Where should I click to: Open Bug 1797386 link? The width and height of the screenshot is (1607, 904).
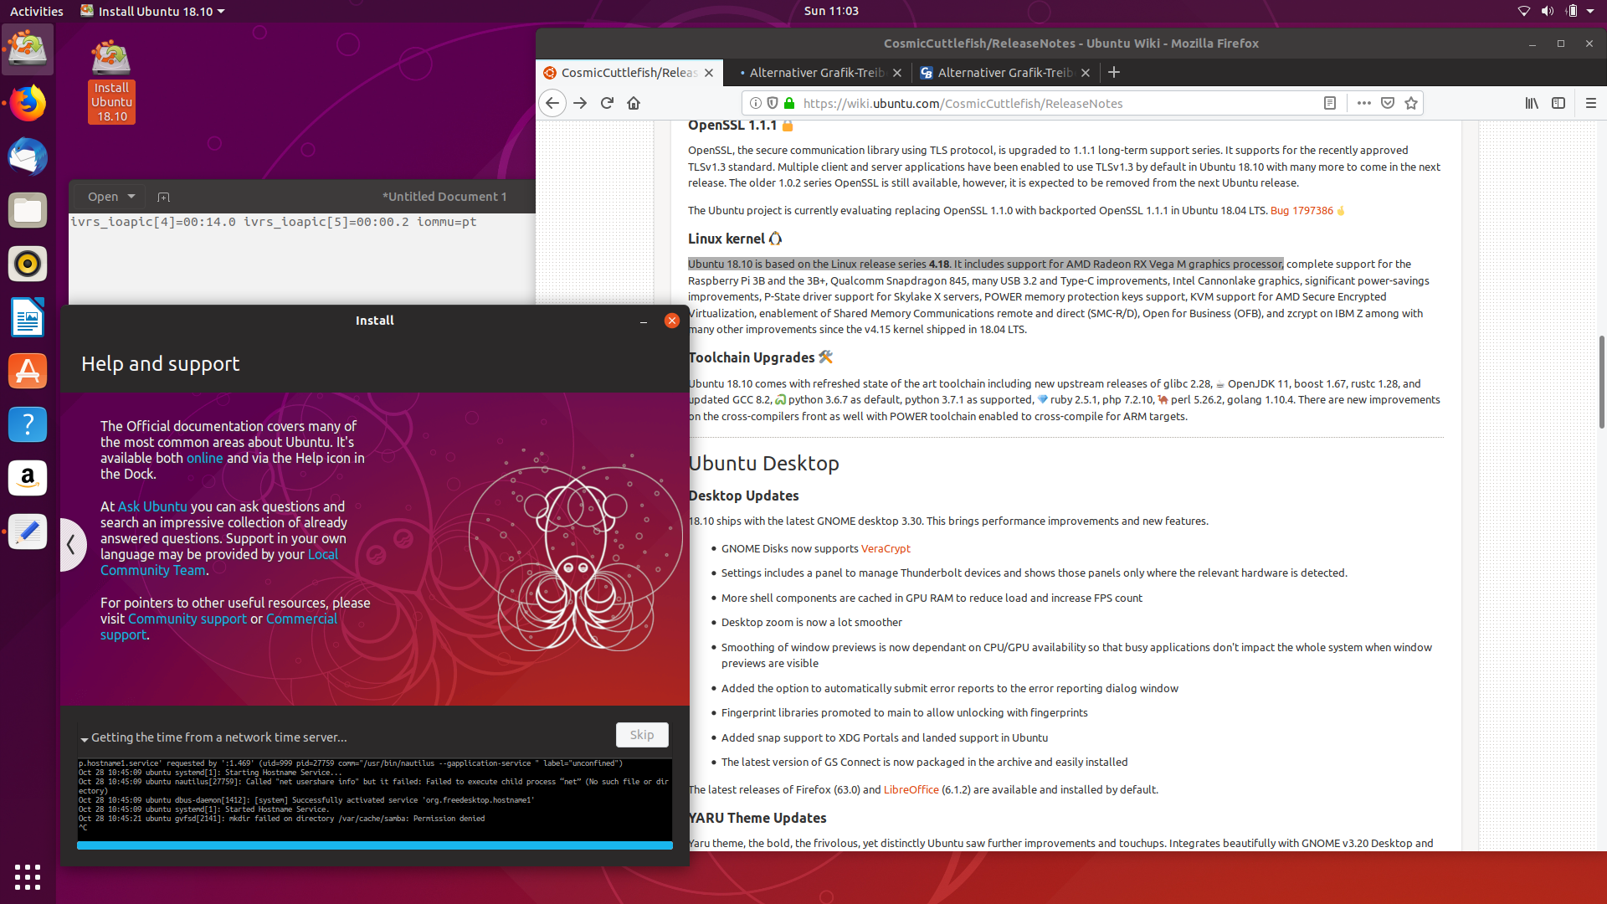[1302, 210]
